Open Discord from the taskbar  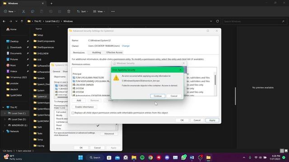(167, 157)
